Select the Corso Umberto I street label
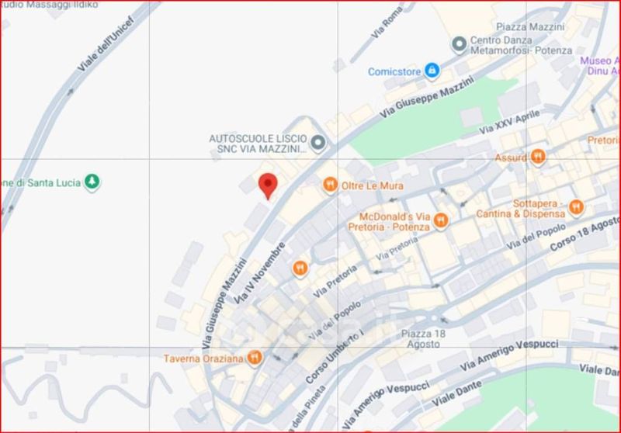The height and width of the screenshot is (433, 621). click(x=335, y=357)
